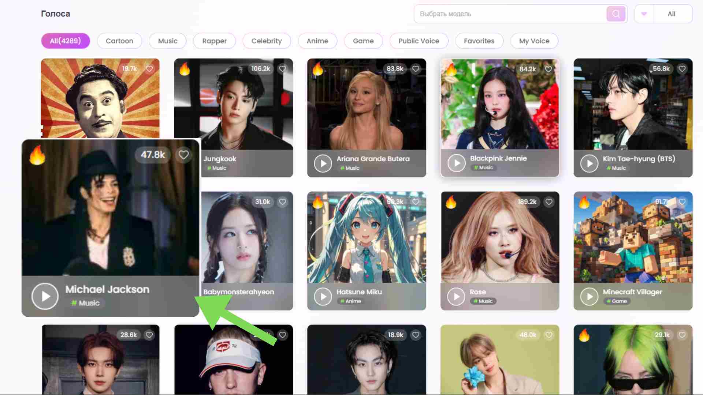Open the My Voice category
Screen dimensions: 703x395
point(534,41)
